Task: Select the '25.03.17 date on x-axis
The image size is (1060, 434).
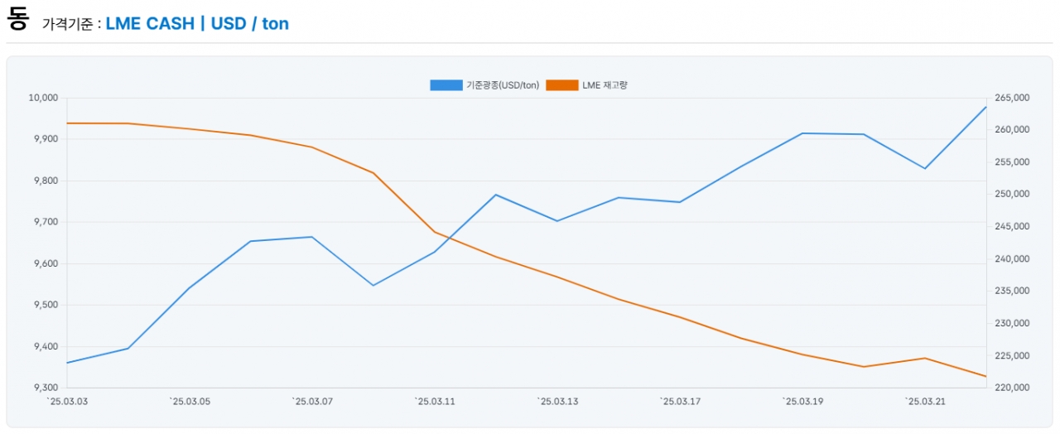Action: click(680, 402)
